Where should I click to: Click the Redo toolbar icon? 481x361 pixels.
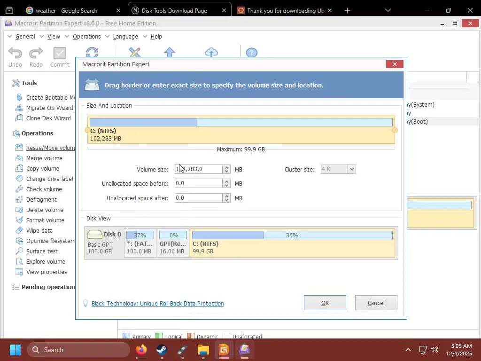(x=36, y=54)
